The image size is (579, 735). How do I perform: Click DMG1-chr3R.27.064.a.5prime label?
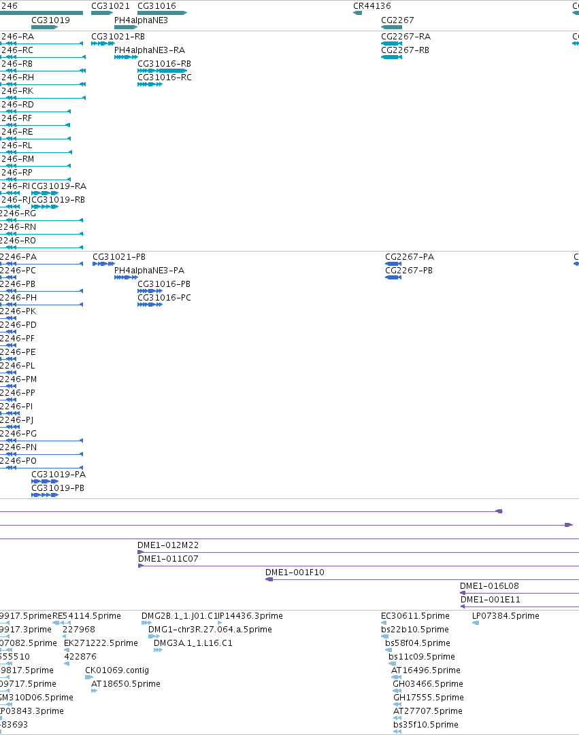click(x=210, y=629)
